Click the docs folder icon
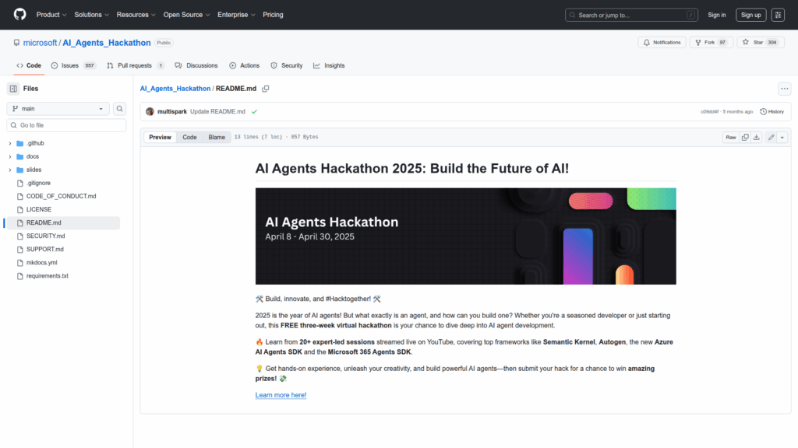 pyautogui.click(x=19, y=156)
